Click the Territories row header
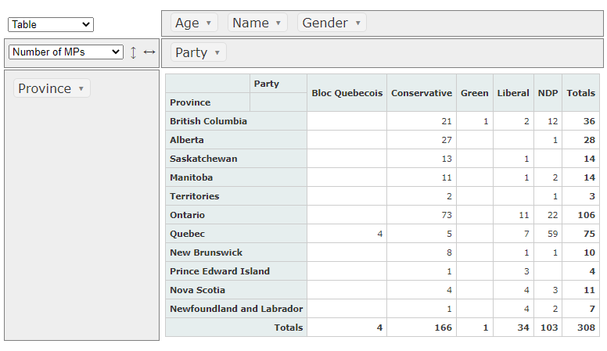The height and width of the screenshot is (351, 607). (236, 196)
